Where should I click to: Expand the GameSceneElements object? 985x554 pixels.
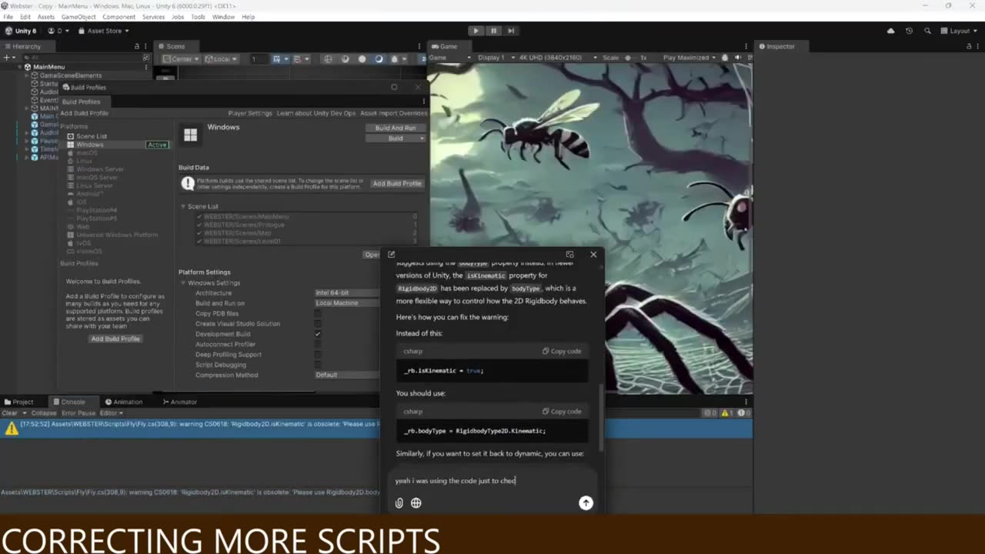[x=27, y=75]
